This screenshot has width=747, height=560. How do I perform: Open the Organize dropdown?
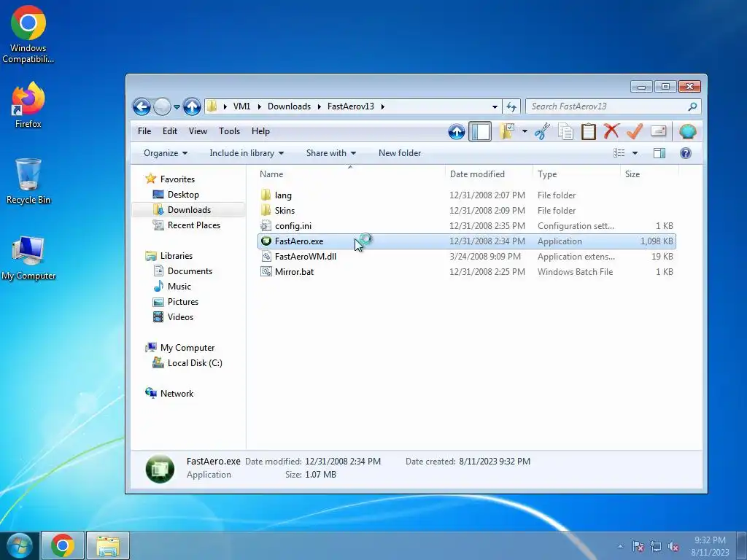[166, 153]
